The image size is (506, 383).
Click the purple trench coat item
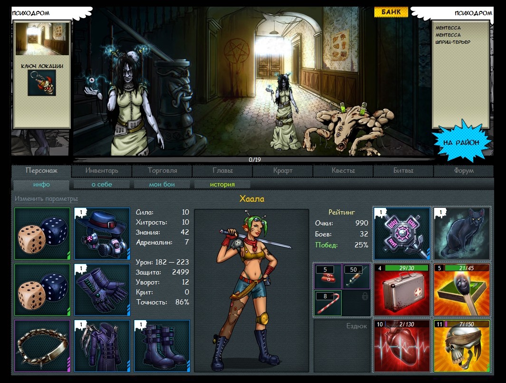(x=102, y=346)
